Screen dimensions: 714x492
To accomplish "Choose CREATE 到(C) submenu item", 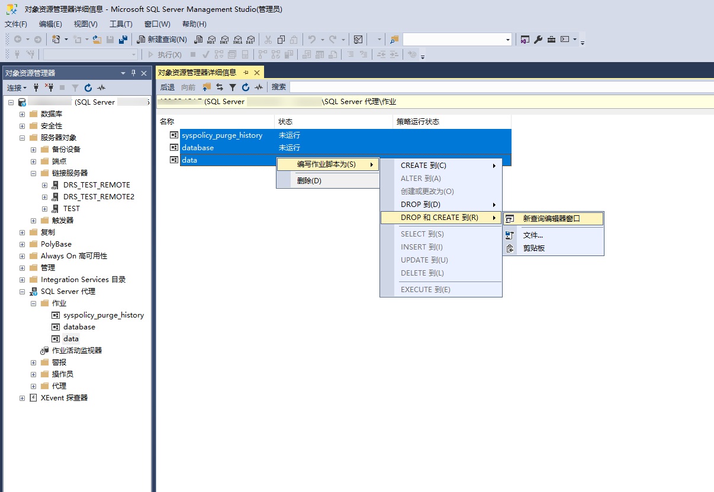I will (x=441, y=166).
